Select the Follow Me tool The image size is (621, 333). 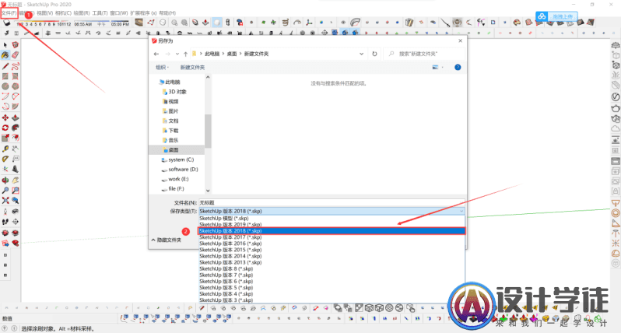click(x=16, y=128)
